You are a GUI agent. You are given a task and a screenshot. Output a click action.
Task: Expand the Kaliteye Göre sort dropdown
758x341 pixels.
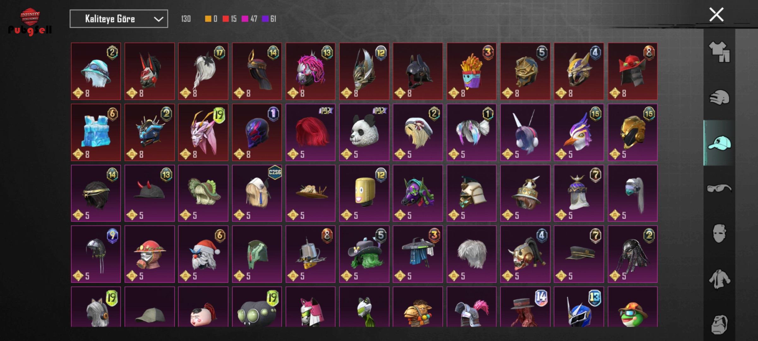coord(119,19)
